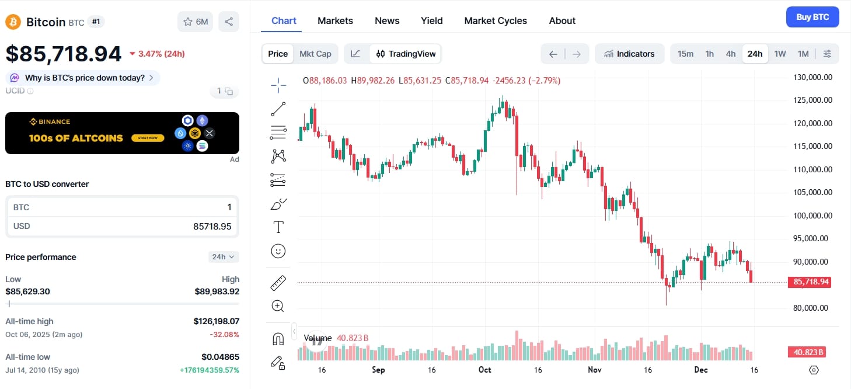Screen dimensions: 851x389
Task: Select the trend line drawing tool
Action: (278, 109)
